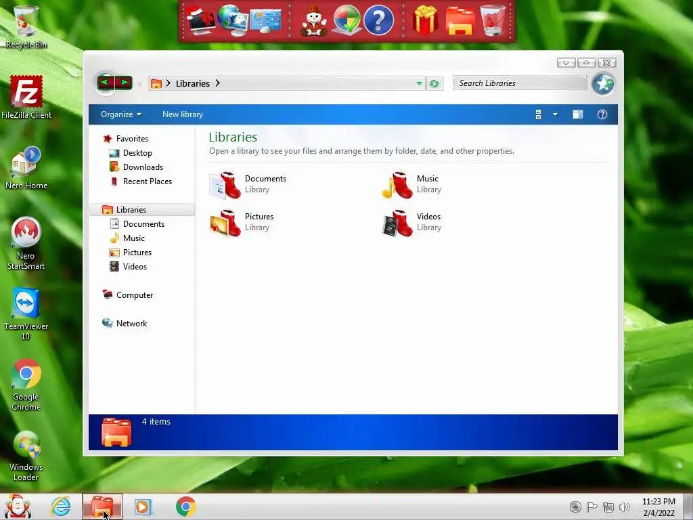Open the Videos library
The width and height of the screenshot is (693, 520).
coord(411,222)
